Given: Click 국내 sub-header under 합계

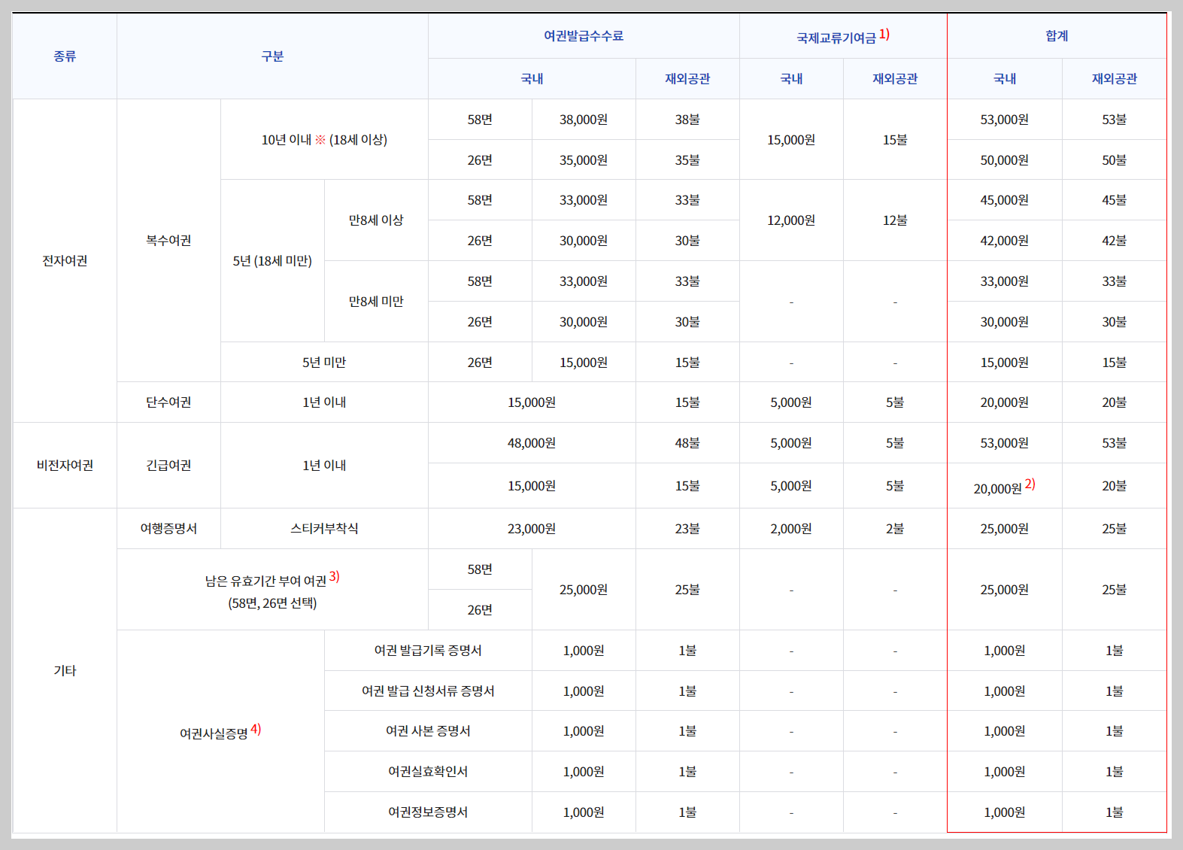Looking at the screenshot, I should [x=1005, y=79].
